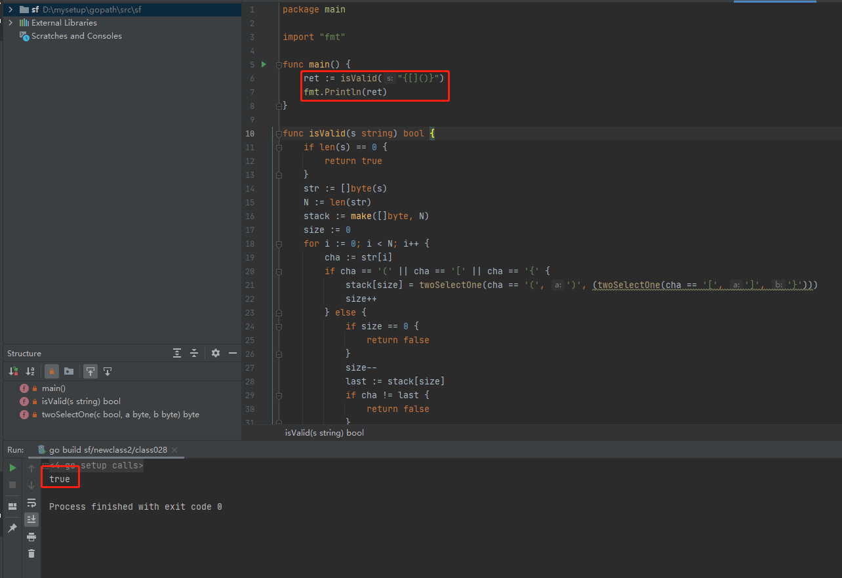Viewport: 842px width, 578px height.
Task: Fold the if cha block on line 20
Action: click(279, 271)
